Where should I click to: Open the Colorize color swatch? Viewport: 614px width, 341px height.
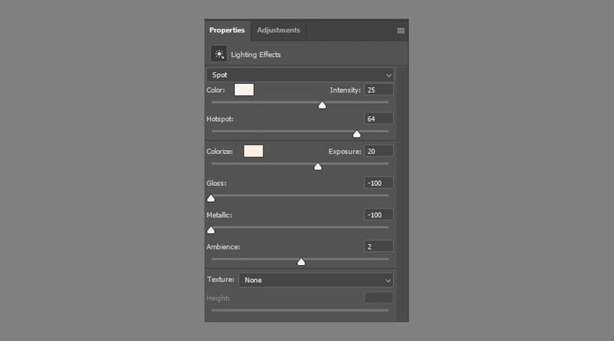coord(253,151)
